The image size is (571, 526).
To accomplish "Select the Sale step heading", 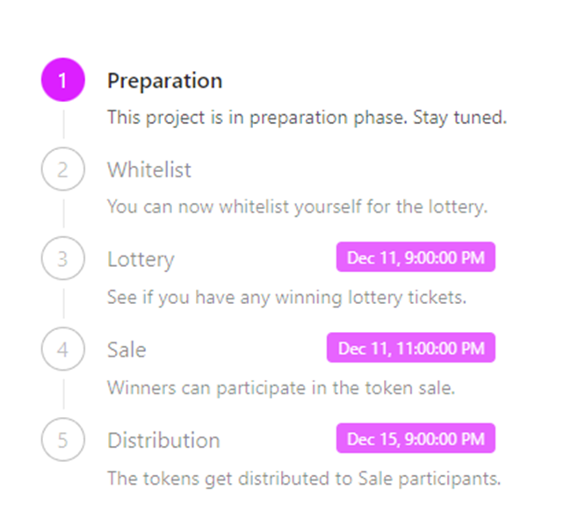I will tap(126, 349).
